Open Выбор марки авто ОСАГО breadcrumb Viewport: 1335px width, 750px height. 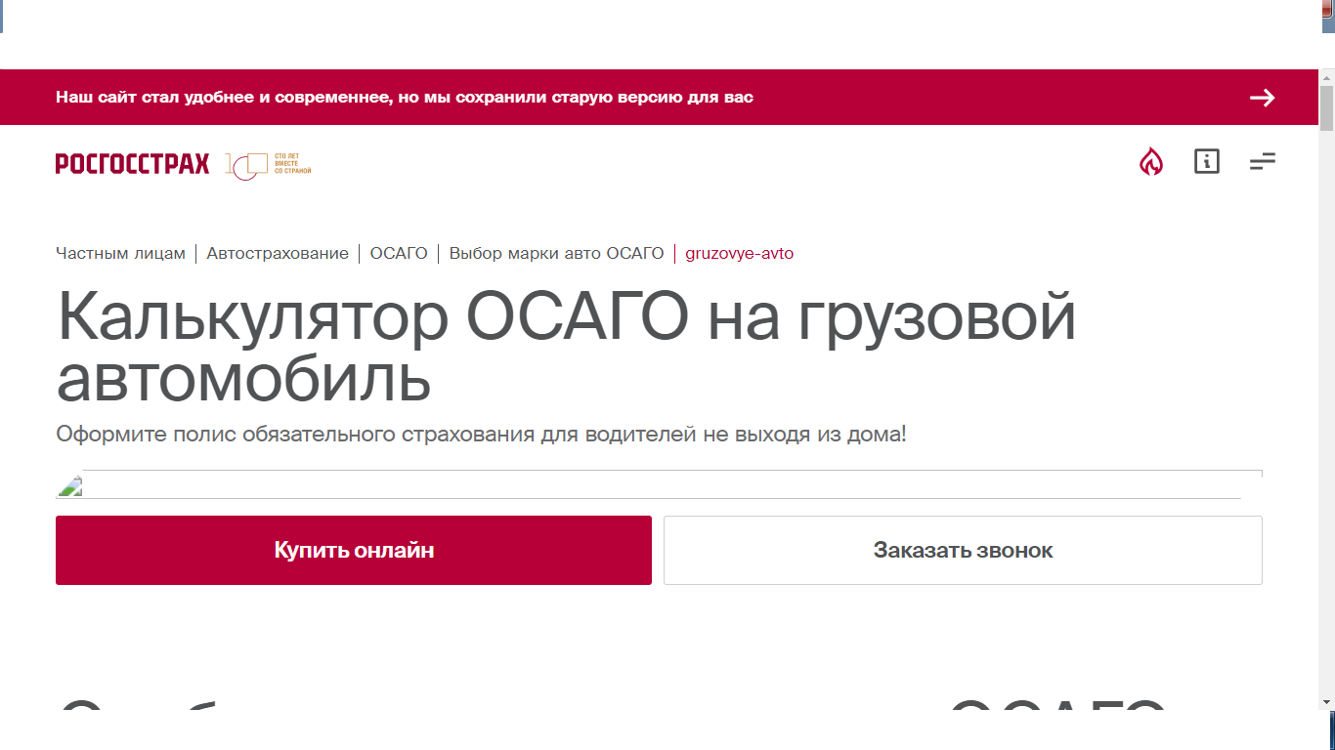point(556,253)
